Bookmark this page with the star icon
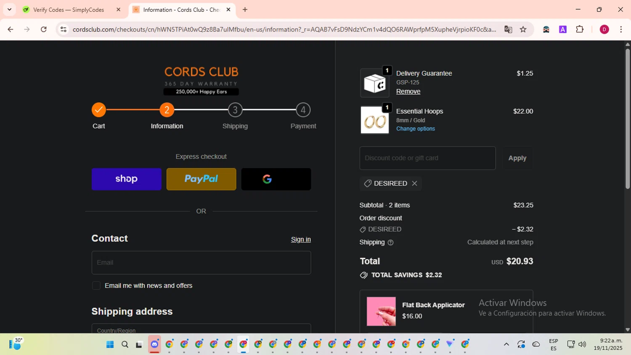Screen dimensions: 631x355 523,29
